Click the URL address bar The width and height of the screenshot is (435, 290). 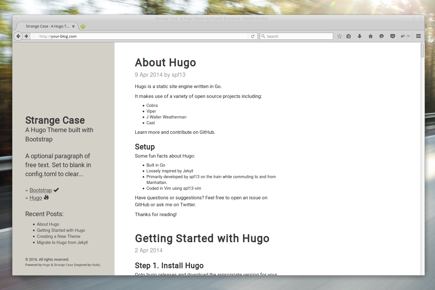[143, 36]
